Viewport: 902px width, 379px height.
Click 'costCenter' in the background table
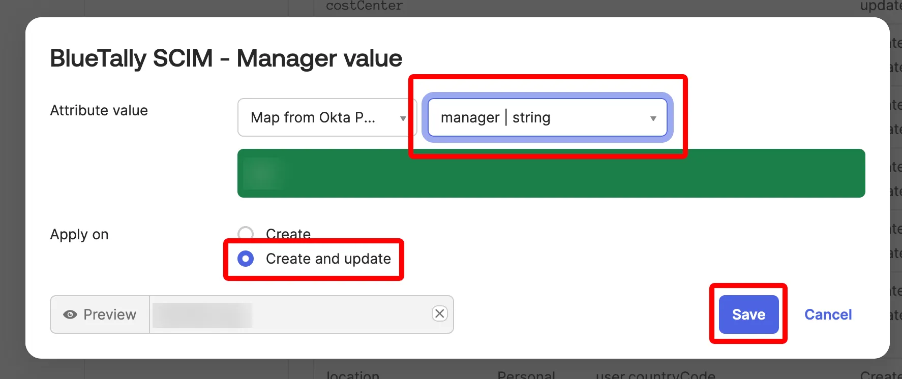click(x=364, y=6)
